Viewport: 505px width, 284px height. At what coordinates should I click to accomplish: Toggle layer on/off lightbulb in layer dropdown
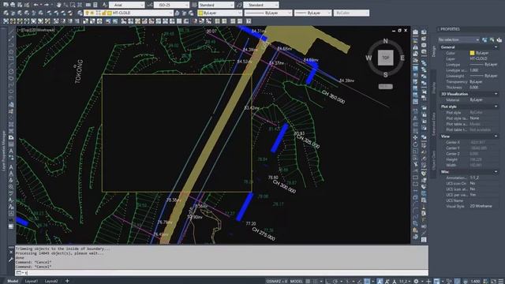(x=87, y=13)
